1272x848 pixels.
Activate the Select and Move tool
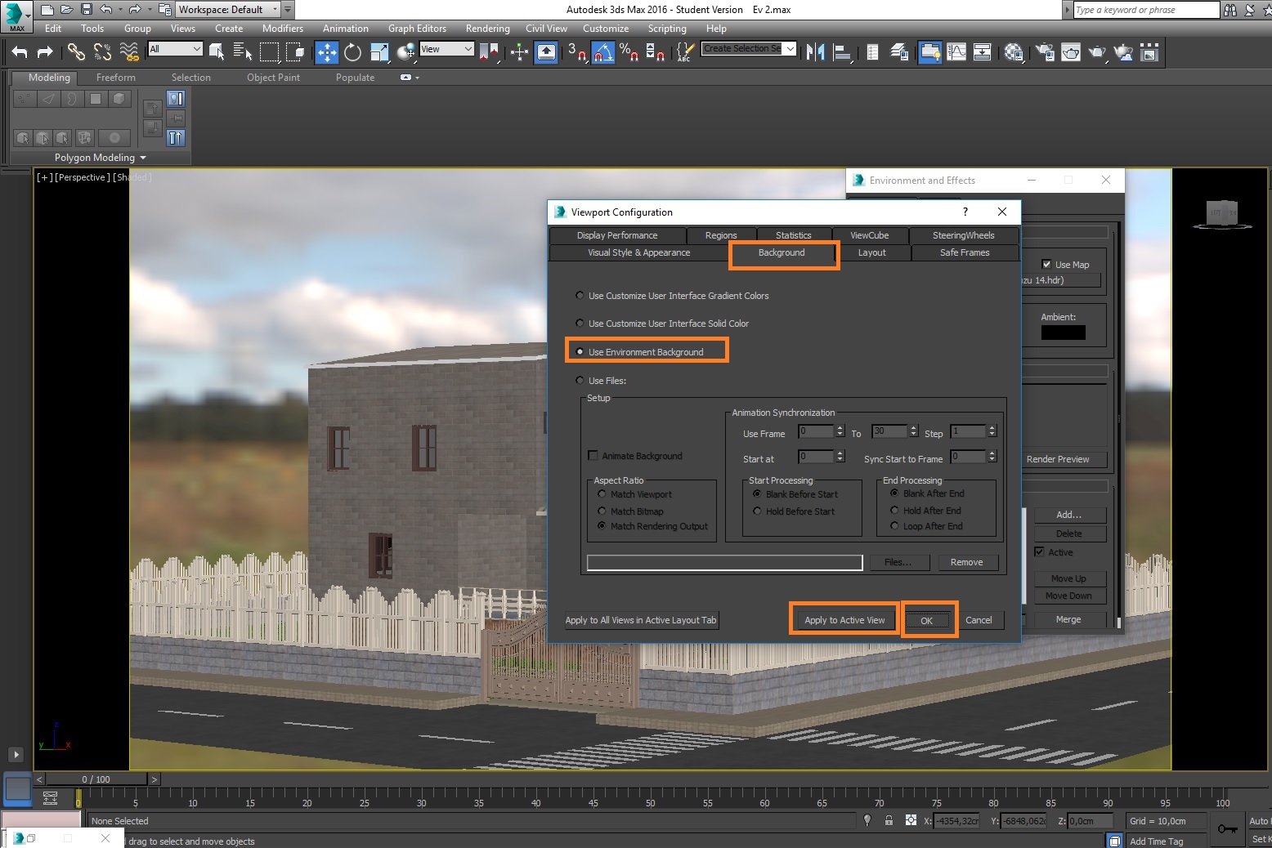[x=327, y=52]
